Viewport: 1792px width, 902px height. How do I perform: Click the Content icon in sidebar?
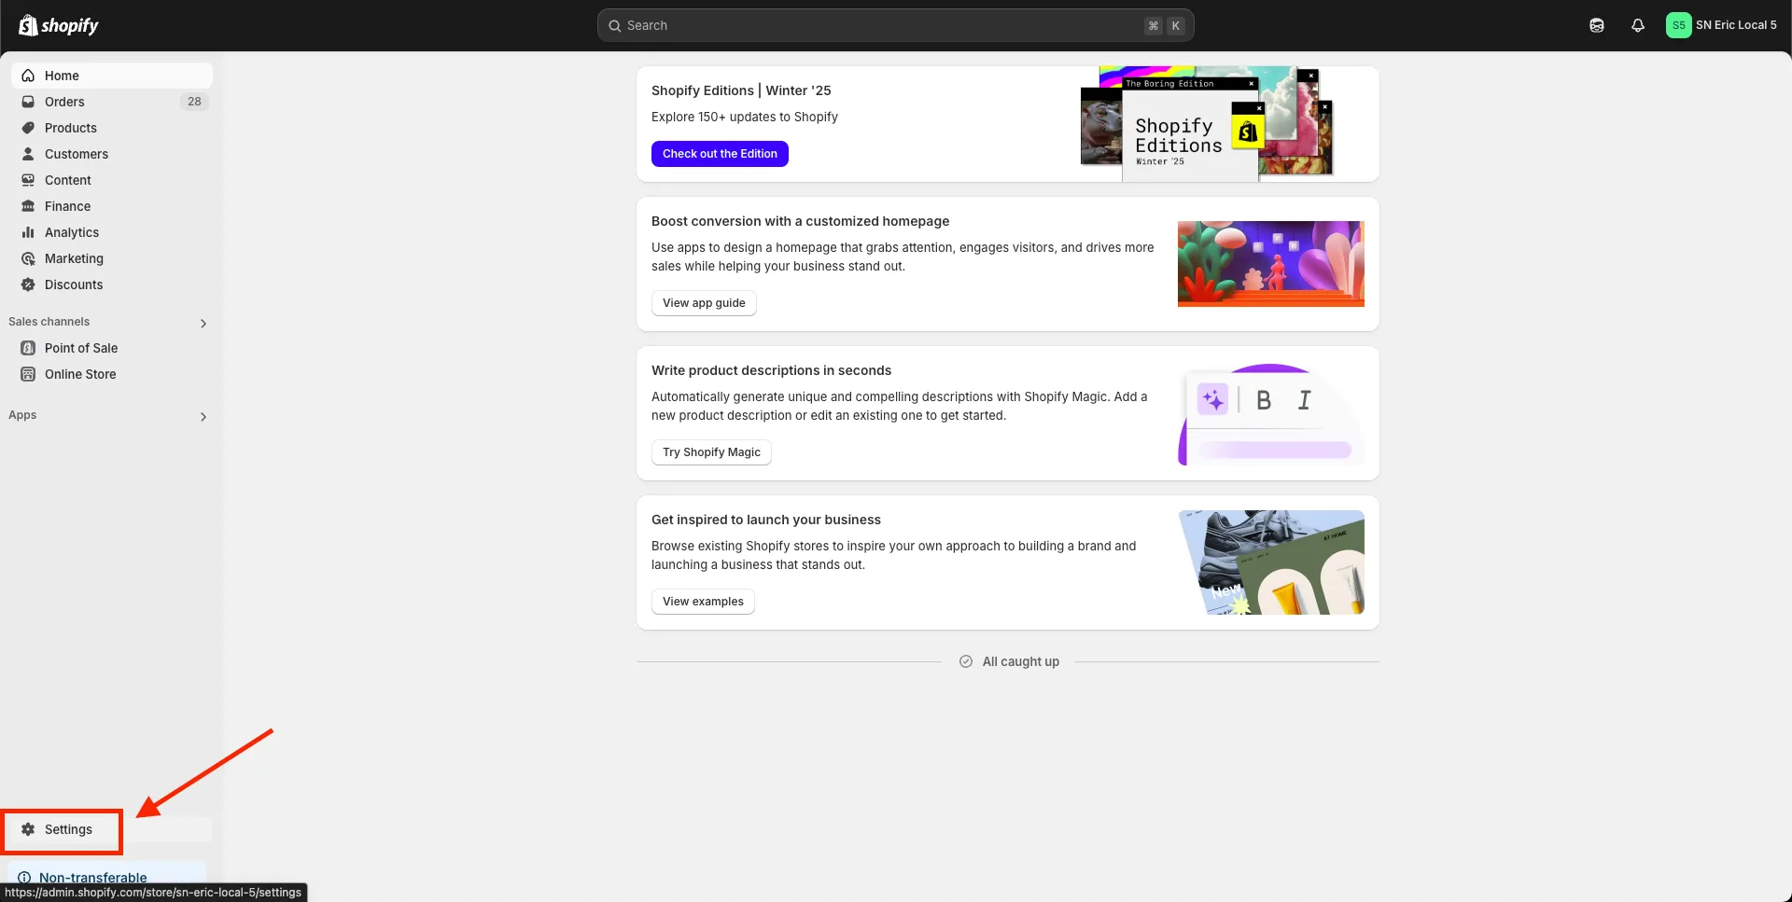[28, 180]
